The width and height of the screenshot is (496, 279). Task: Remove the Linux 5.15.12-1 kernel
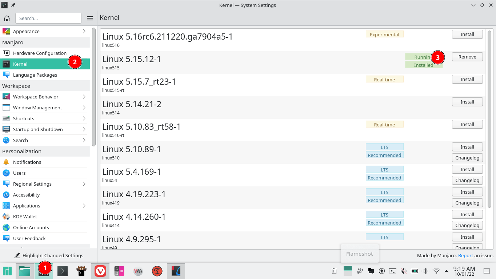click(467, 57)
